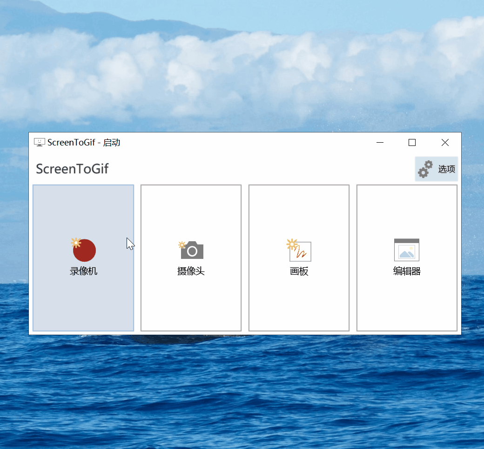Click the 画板 text label

click(298, 271)
